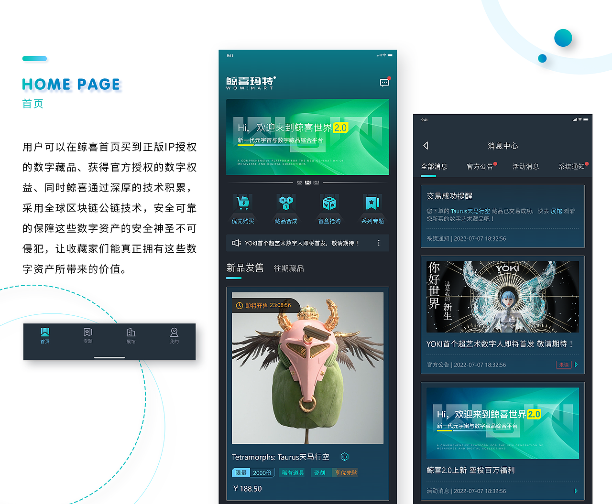Tap the 限量 2000份 badge
The image size is (612, 504).
click(x=254, y=473)
